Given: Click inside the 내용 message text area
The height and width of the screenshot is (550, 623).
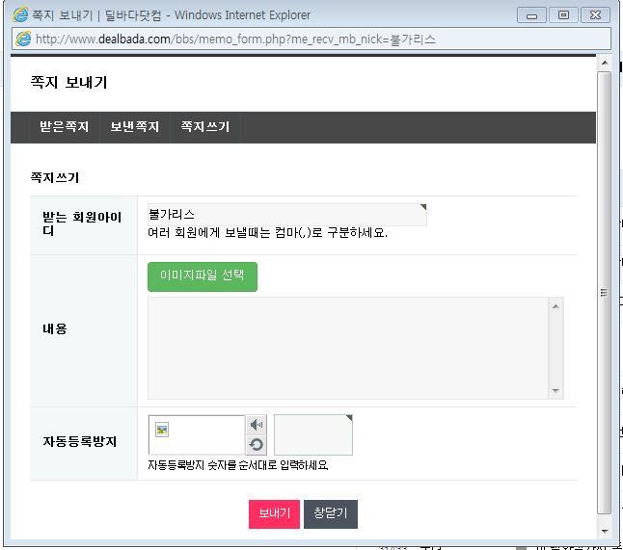Looking at the screenshot, I should [347, 347].
